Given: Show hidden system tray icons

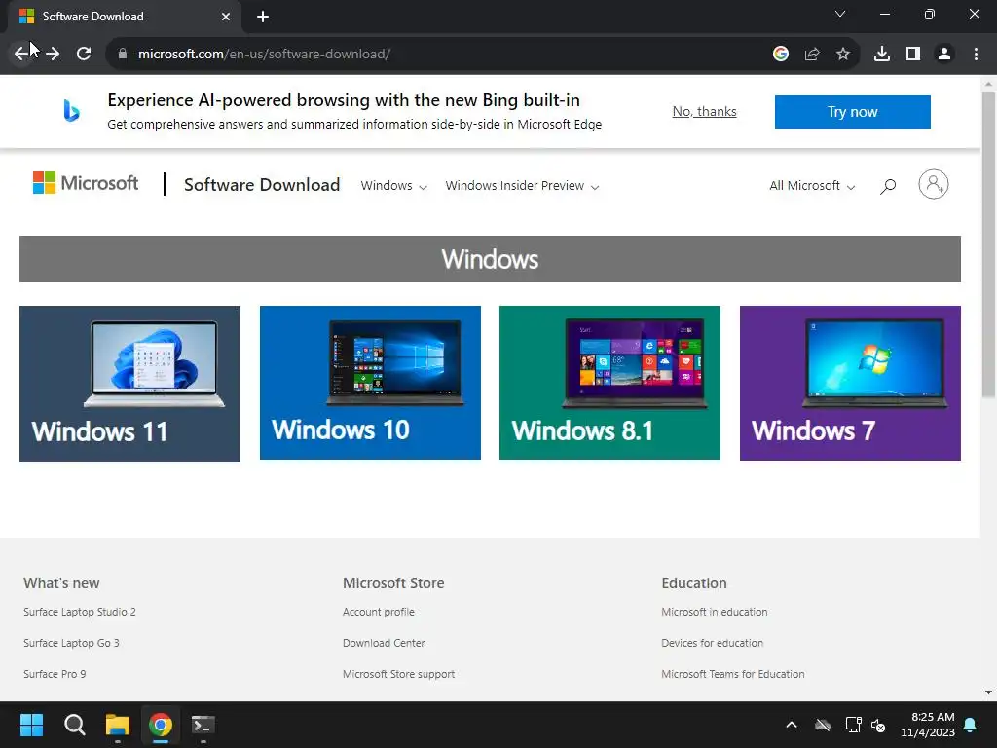Looking at the screenshot, I should pyautogui.click(x=791, y=725).
